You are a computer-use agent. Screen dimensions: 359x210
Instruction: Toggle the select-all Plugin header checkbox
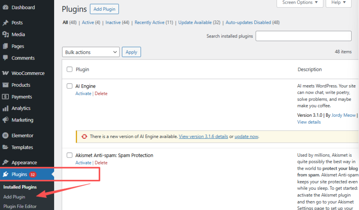[70, 69]
